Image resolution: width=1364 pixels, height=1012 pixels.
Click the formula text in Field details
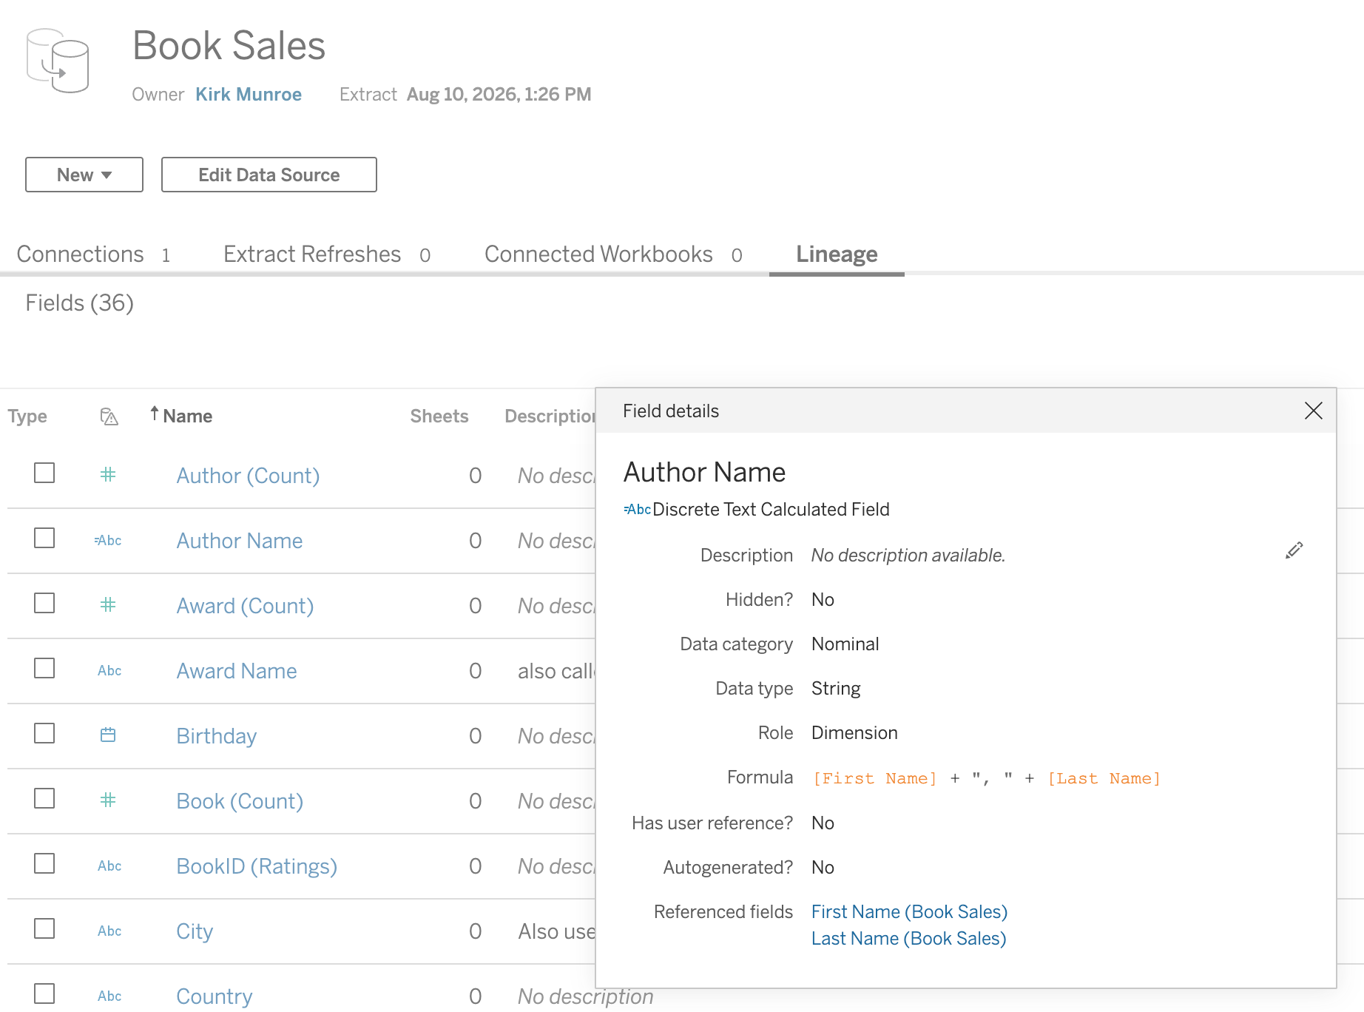[x=986, y=778]
